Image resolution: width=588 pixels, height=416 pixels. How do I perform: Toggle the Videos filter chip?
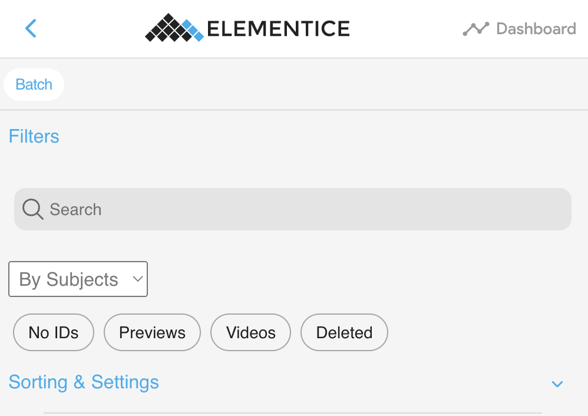250,332
